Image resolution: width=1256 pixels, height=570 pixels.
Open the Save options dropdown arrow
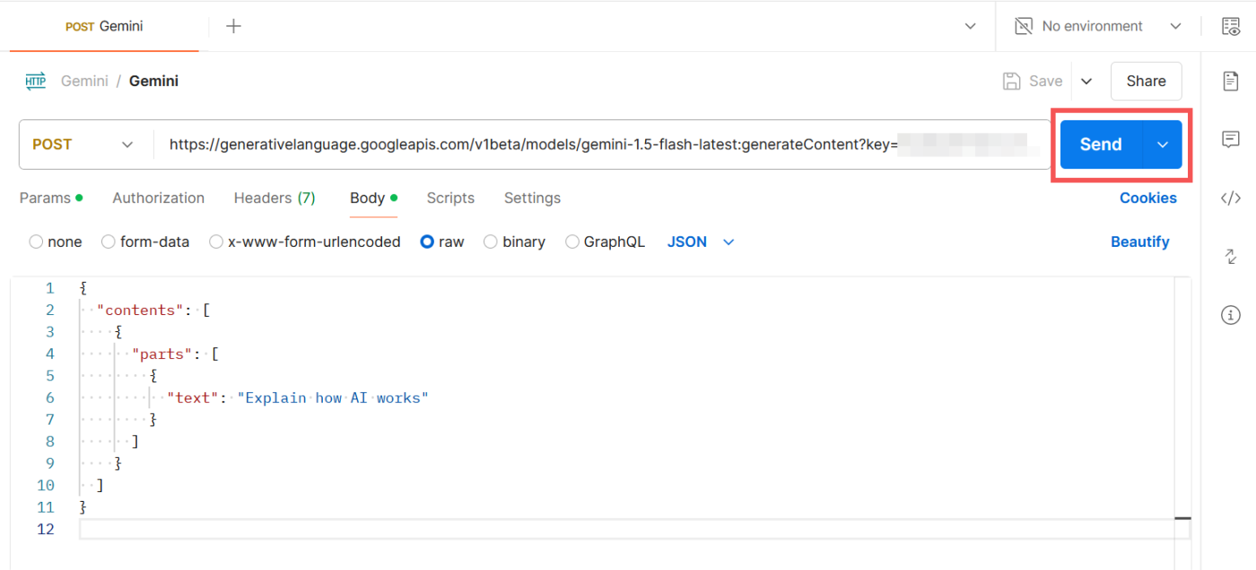pyautogui.click(x=1086, y=81)
